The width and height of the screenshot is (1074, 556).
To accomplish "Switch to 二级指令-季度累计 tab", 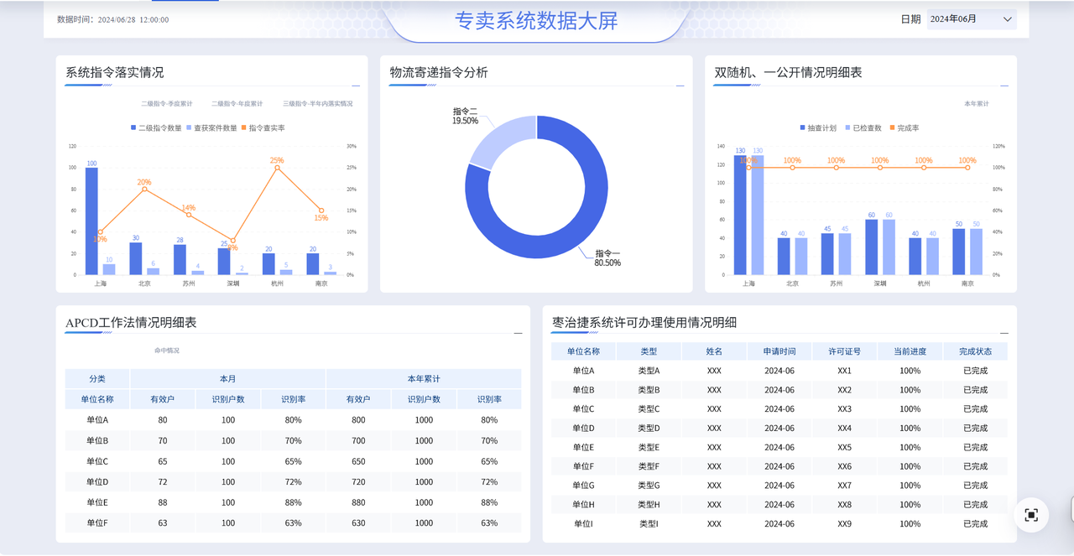I will pyautogui.click(x=167, y=104).
